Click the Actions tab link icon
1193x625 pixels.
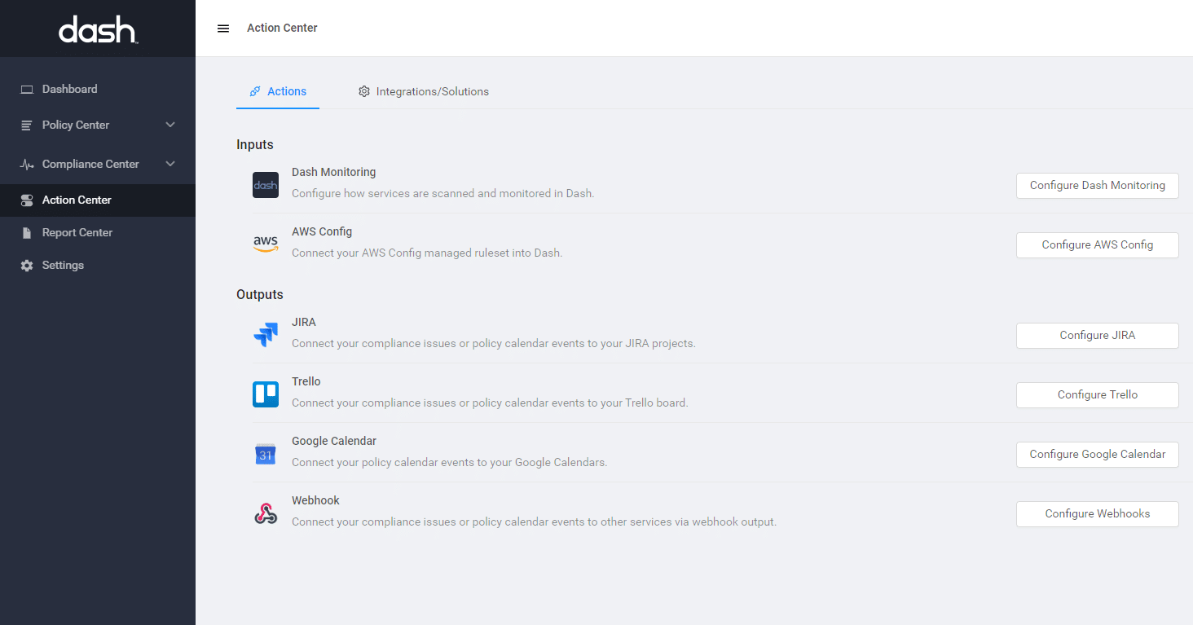[255, 91]
